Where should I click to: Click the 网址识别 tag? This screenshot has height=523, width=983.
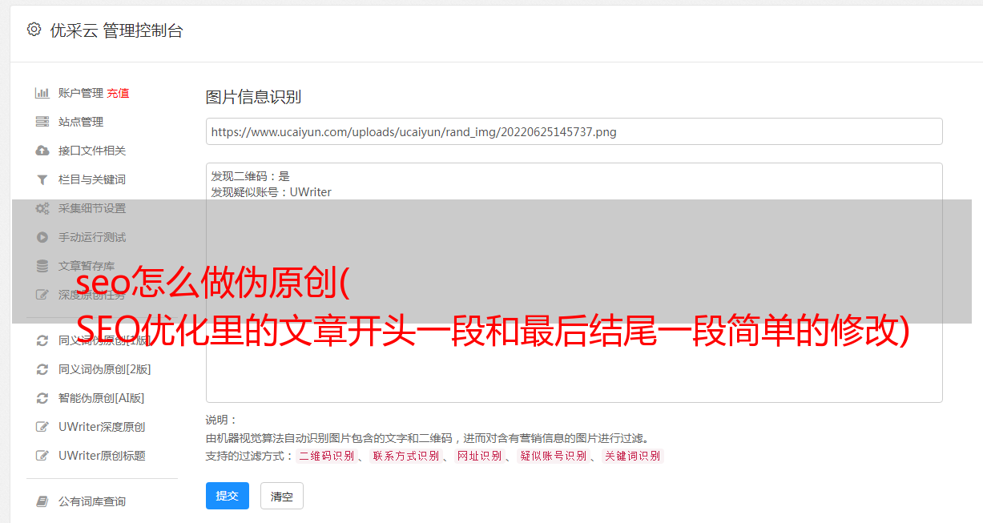point(479,456)
